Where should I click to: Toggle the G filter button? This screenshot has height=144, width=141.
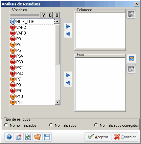(50, 15)
